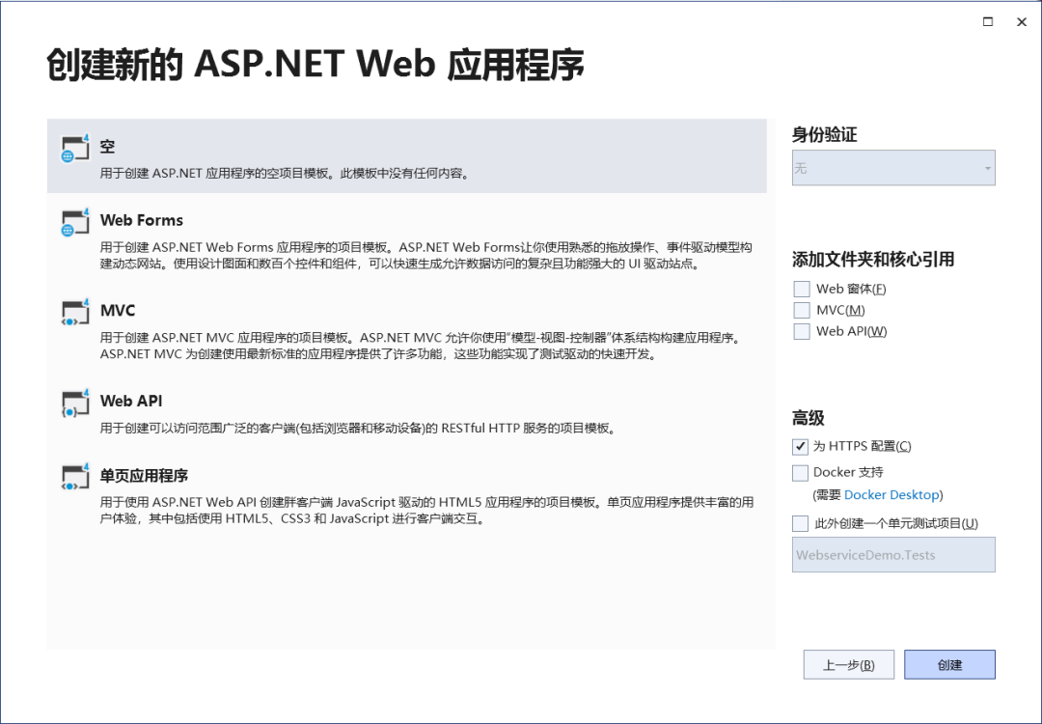Image resolution: width=1042 pixels, height=724 pixels.
Task: Uncheck 为 HTTPS 配置(C)
Action: pyautogui.click(x=800, y=446)
